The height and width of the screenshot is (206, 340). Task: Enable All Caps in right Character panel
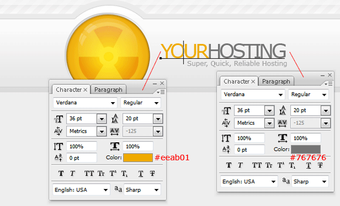[257, 165]
